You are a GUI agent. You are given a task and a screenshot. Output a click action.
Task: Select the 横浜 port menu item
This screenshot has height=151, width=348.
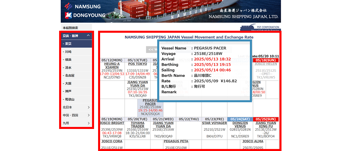(76, 59)
